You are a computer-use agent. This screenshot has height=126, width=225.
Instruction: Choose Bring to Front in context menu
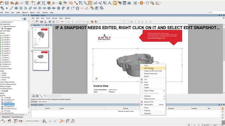click(x=153, y=102)
